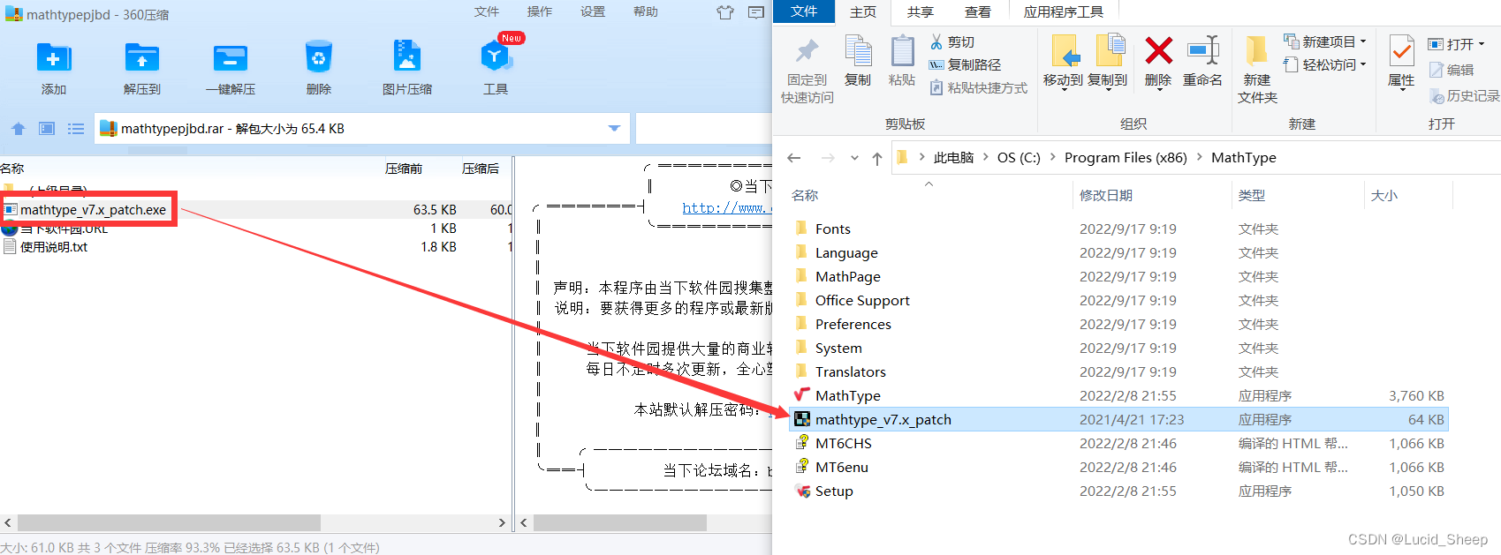Click 复制路径 copy path

(966, 64)
